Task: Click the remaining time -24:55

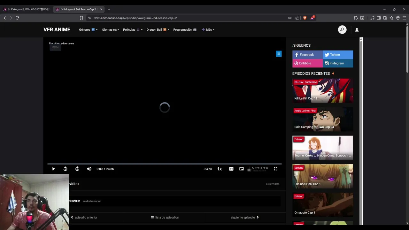Action: pyautogui.click(x=208, y=169)
